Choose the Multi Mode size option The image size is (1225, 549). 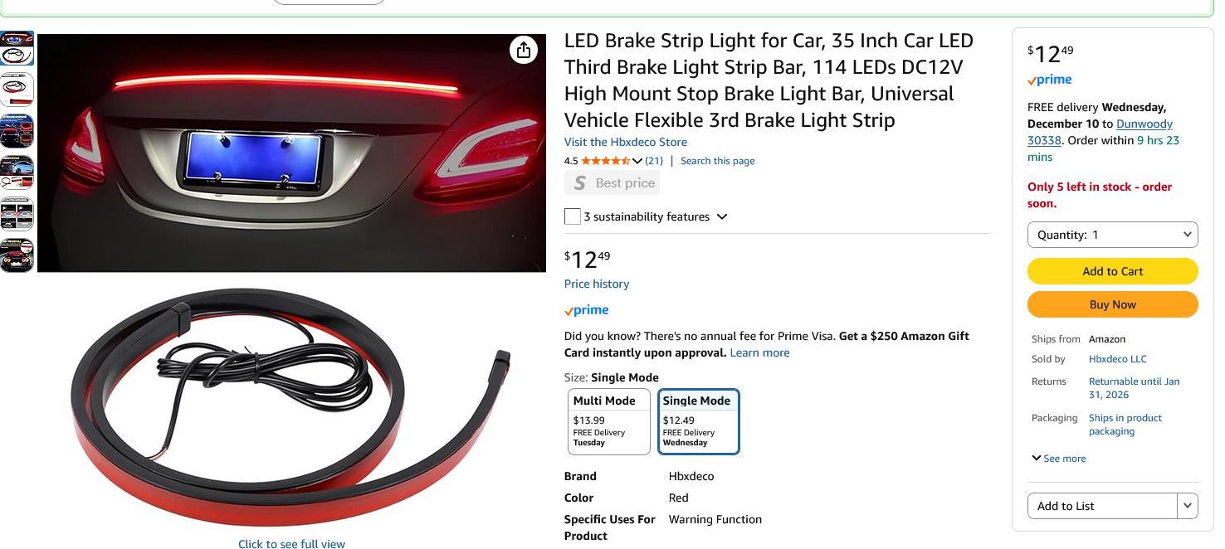click(x=608, y=421)
